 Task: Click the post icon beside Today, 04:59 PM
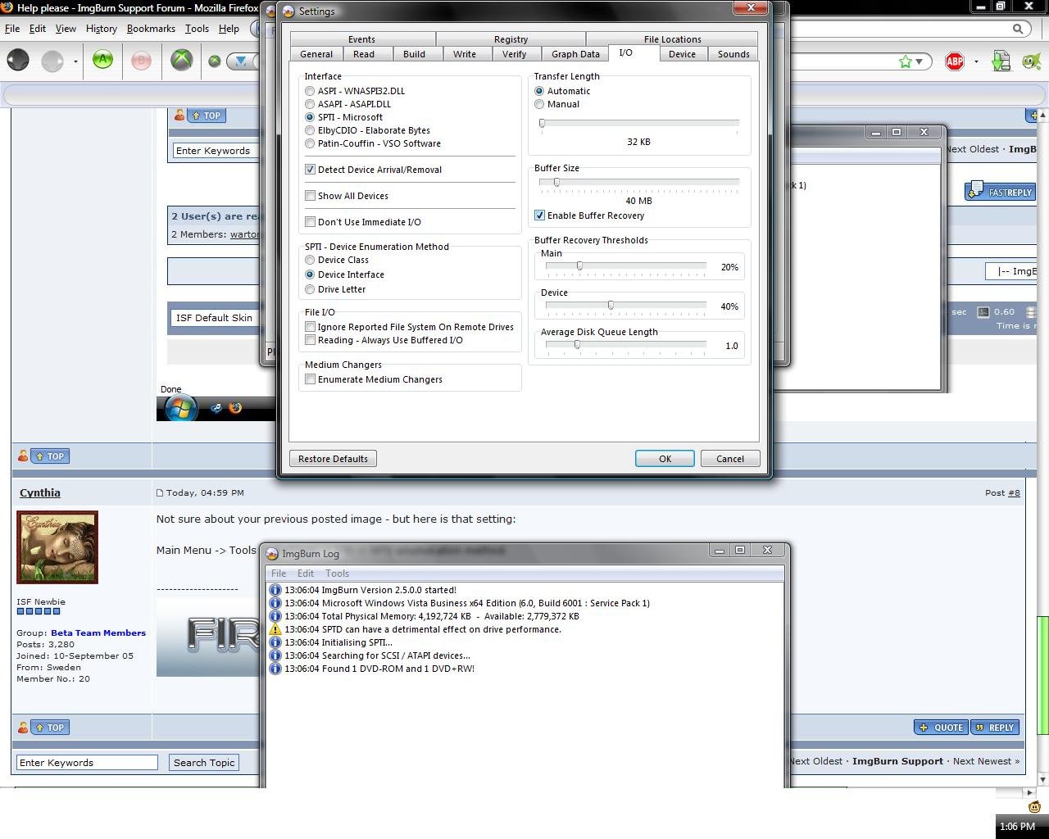point(160,492)
